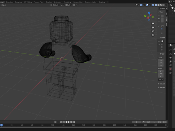Viewport: 175px width, 131px height.
Task: Switch to the Texture Paint workspace tab
Action: [x=39, y=2]
